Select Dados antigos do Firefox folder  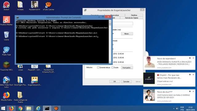[x=20, y=97]
